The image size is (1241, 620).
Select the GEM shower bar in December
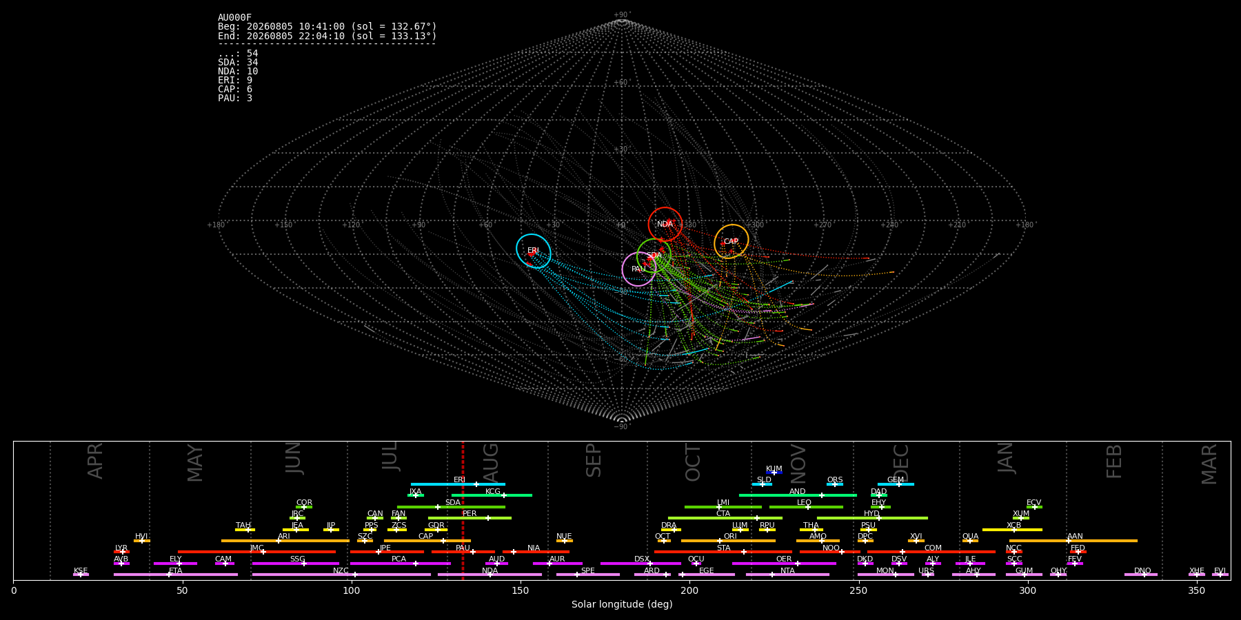click(x=896, y=484)
